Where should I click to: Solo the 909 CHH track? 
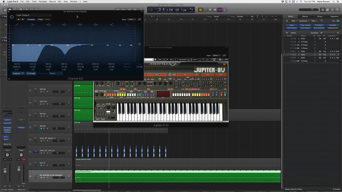tap(44, 104)
